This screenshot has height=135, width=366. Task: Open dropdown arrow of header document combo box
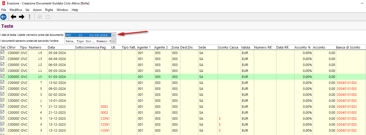point(114,35)
